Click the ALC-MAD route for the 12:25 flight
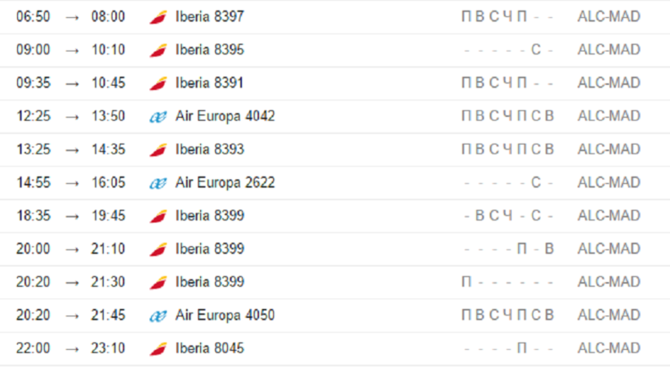Screen dimensions: 670x367 (609, 116)
